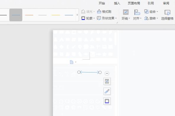Screen dimensions: 175x116
Task: Click the right handle of the arrow line
Action: [x=100, y=72]
